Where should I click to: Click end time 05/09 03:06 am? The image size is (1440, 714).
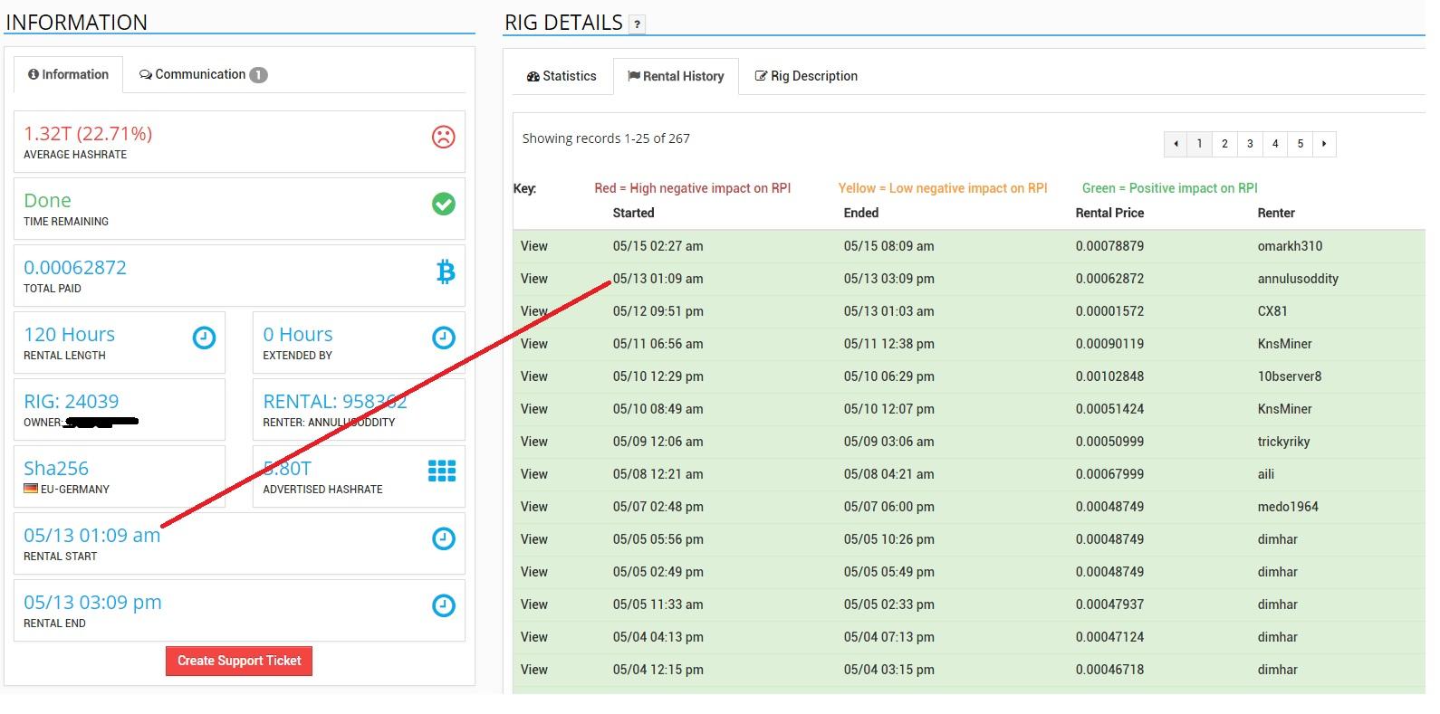click(889, 442)
